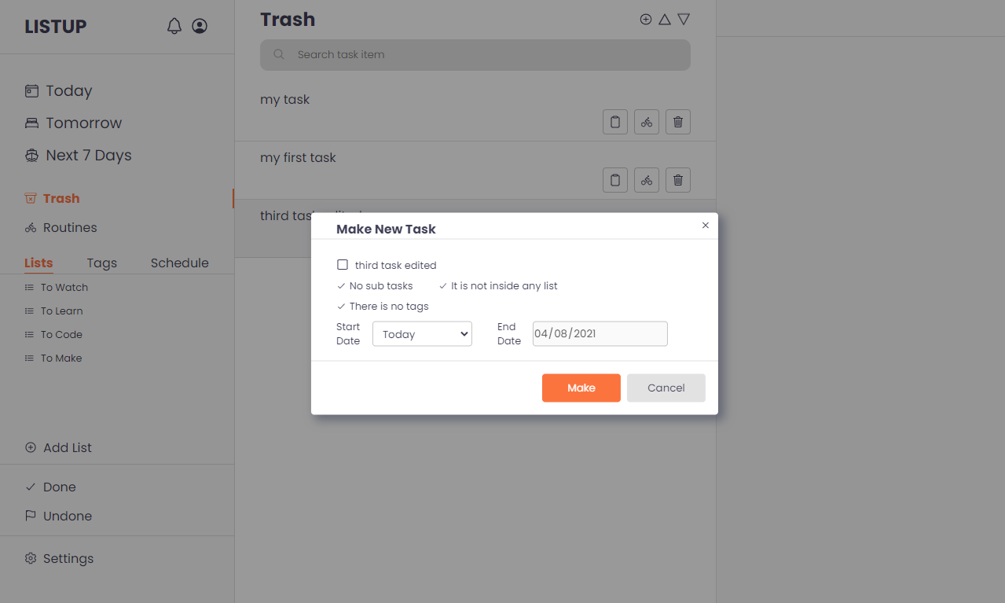Click 'It is not inside any list' text
Screen dimensions: 1005x603
pos(504,285)
